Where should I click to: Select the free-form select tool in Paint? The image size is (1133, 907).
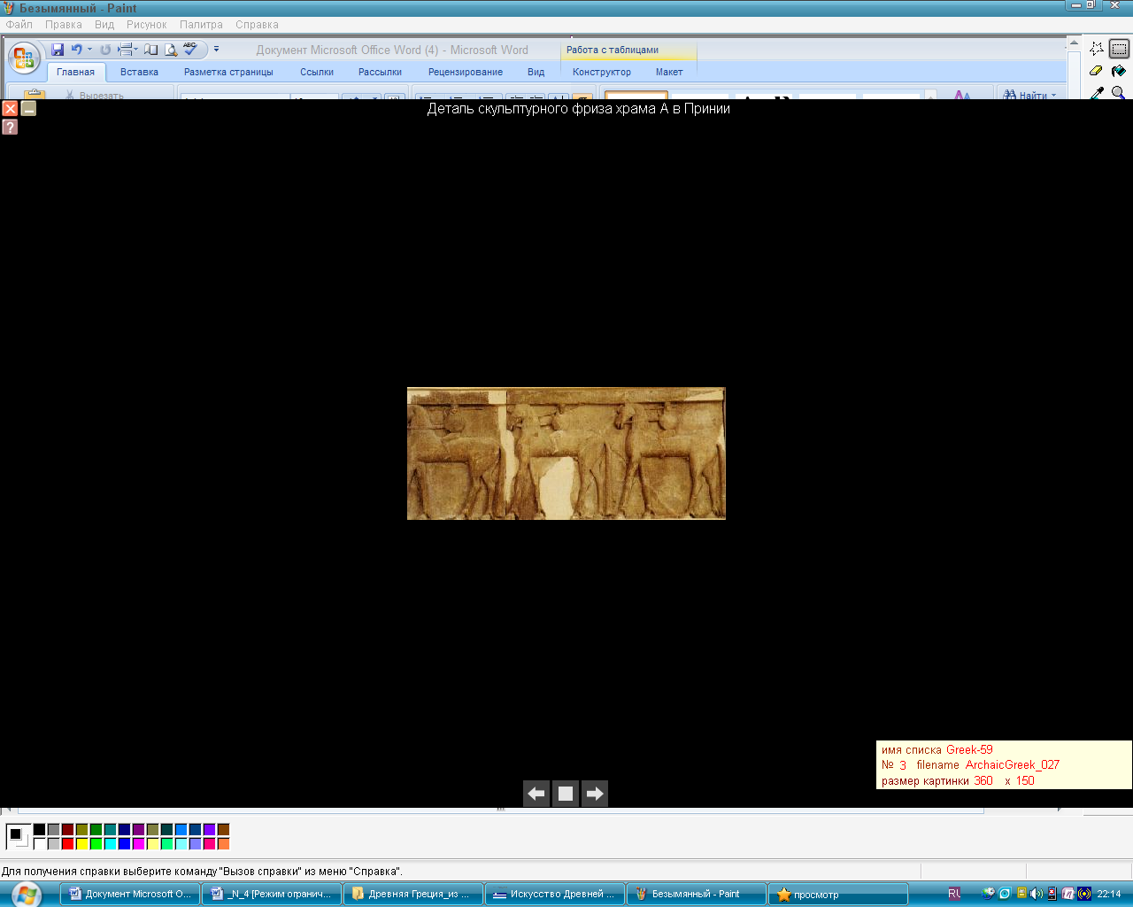click(x=1097, y=49)
